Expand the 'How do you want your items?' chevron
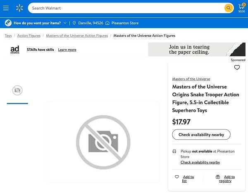This screenshot has height=193, width=248. tap(65, 23)
